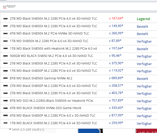Click SSD thumbnail of Heatsink €107,64 row
The image size is (157, 133).
click(6, 48)
